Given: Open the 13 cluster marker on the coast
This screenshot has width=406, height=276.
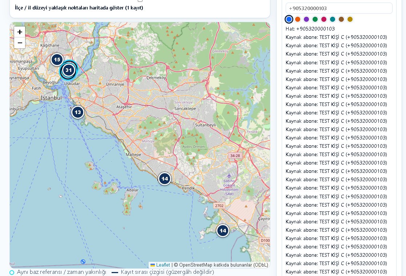Looking at the screenshot, I should pyautogui.click(x=78, y=112).
